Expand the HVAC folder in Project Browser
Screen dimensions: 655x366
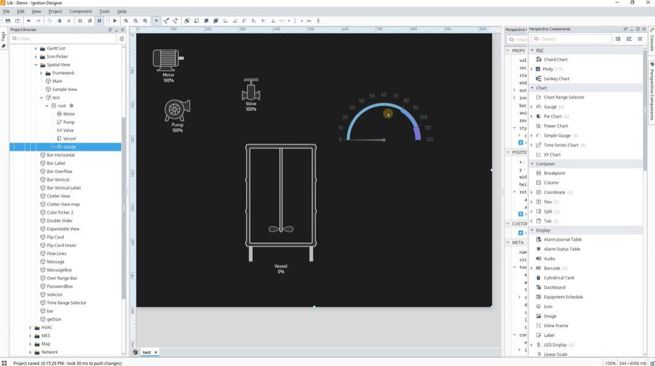pos(30,328)
